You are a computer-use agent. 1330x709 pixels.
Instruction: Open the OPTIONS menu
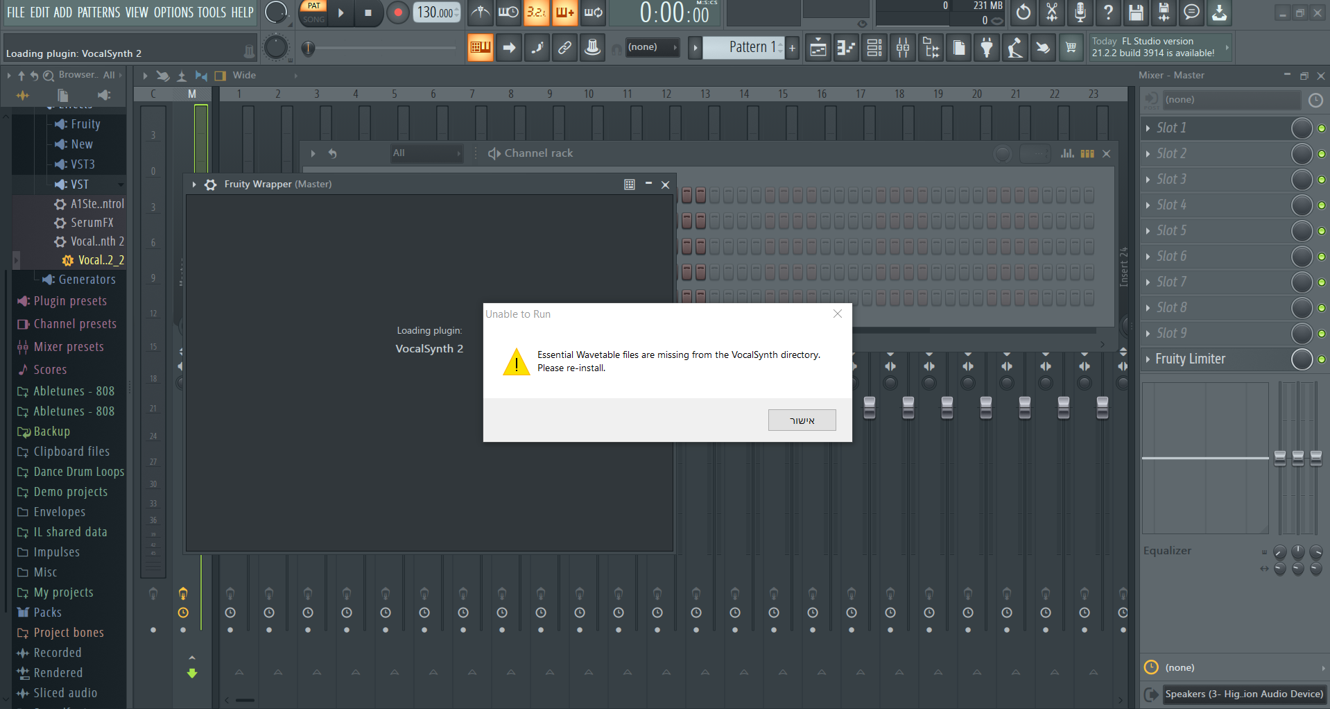coord(173,12)
